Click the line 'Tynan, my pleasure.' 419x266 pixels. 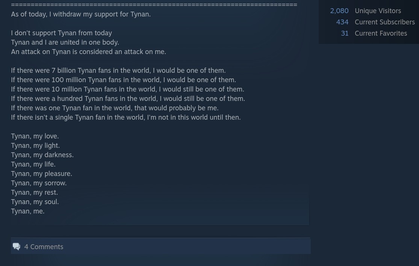click(41, 174)
